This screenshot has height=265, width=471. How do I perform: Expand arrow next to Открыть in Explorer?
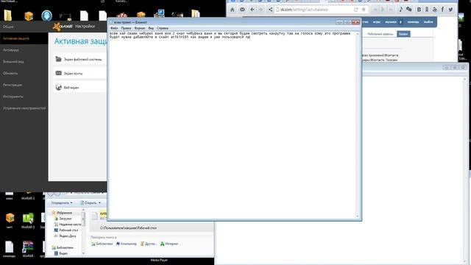[99, 203]
